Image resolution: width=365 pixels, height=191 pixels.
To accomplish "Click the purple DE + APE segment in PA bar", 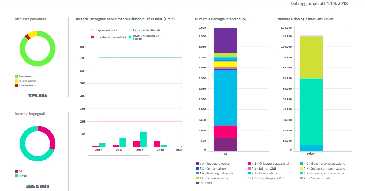I will point(225,40).
